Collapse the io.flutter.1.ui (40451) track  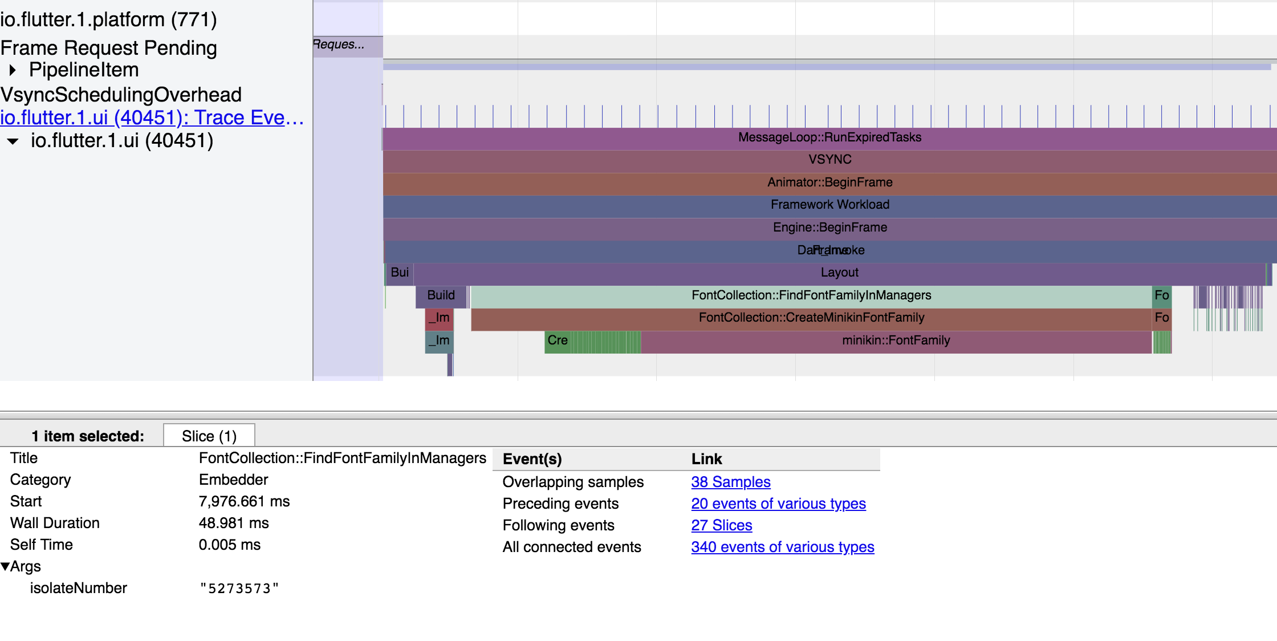(x=13, y=141)
